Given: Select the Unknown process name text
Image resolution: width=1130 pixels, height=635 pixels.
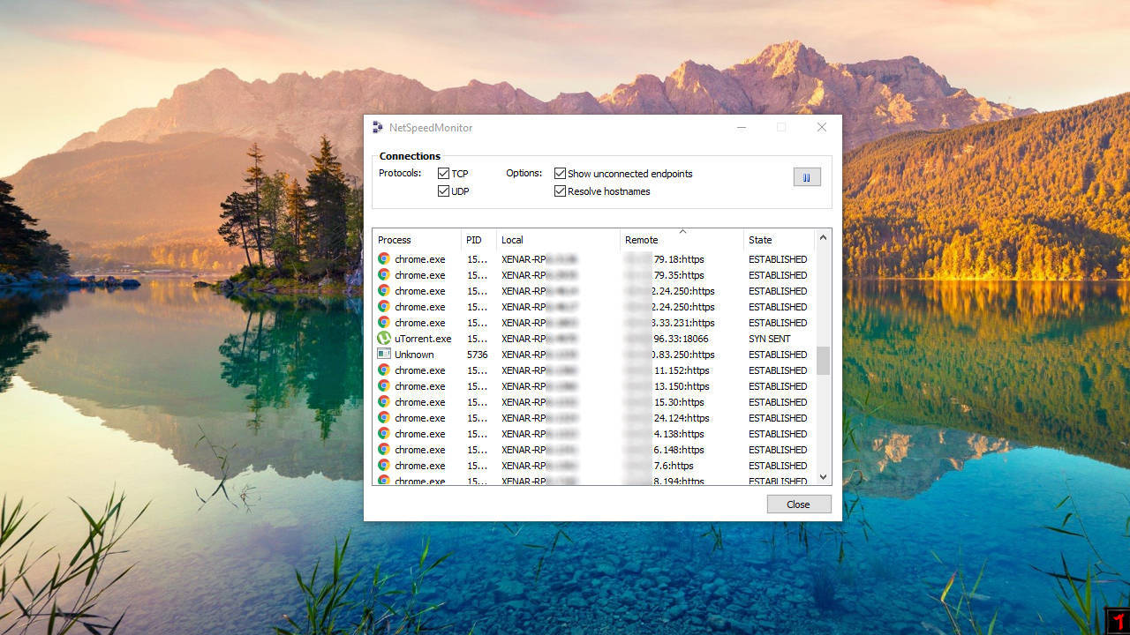Looking at the screenshot, I should 414,355.
